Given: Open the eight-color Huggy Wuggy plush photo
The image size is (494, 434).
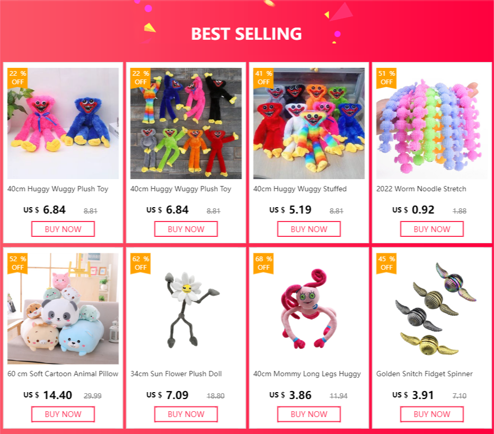Looking at the screenshot, I should click(186, 123).
